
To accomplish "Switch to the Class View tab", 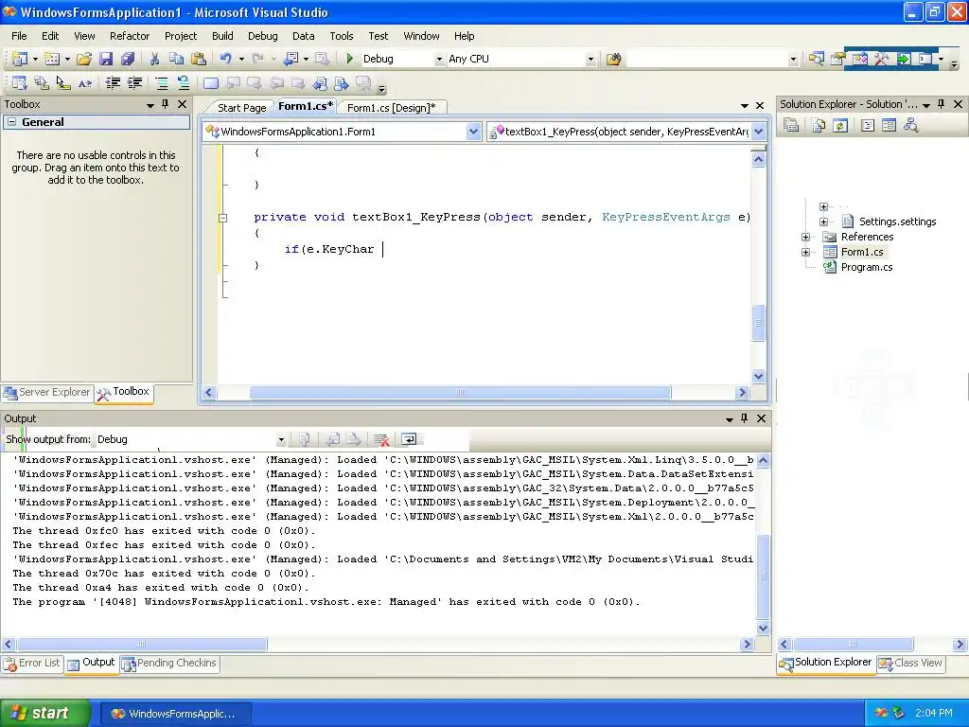I will pyautogui.click(x=911, y=664).
